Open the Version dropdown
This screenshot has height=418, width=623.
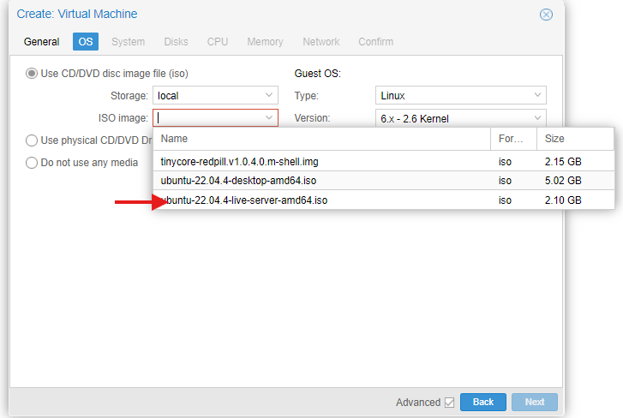coord(460,118)
